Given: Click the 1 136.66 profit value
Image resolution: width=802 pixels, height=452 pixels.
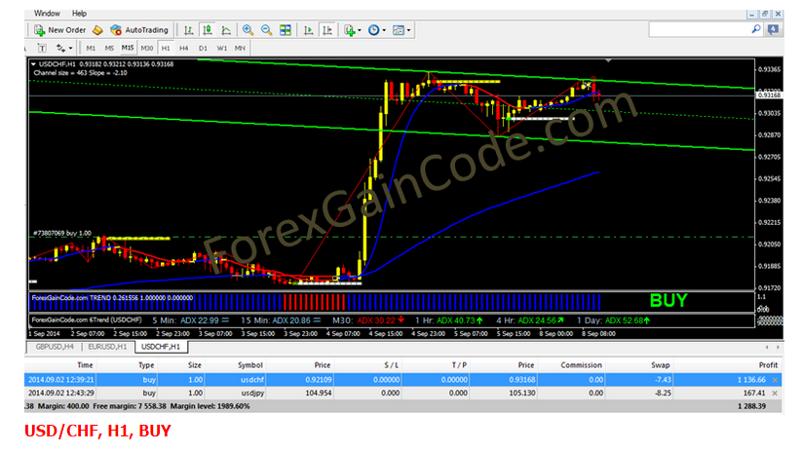Looking at the screenshot, I should pyautogui.click(x=751, y=380).
